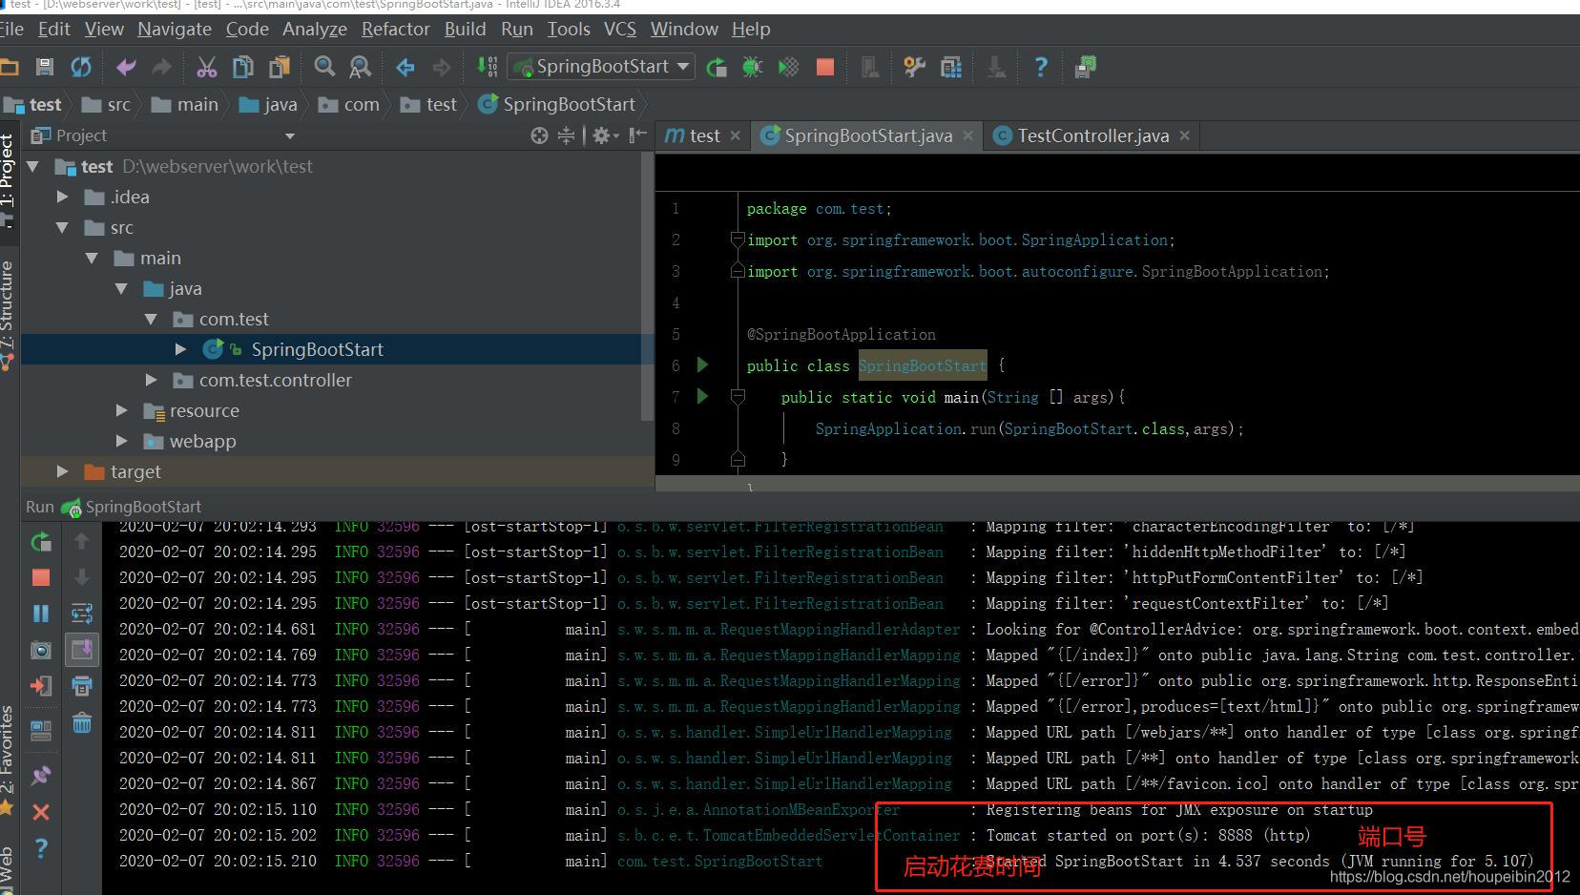Click the Print console output icon

point(82,686)
